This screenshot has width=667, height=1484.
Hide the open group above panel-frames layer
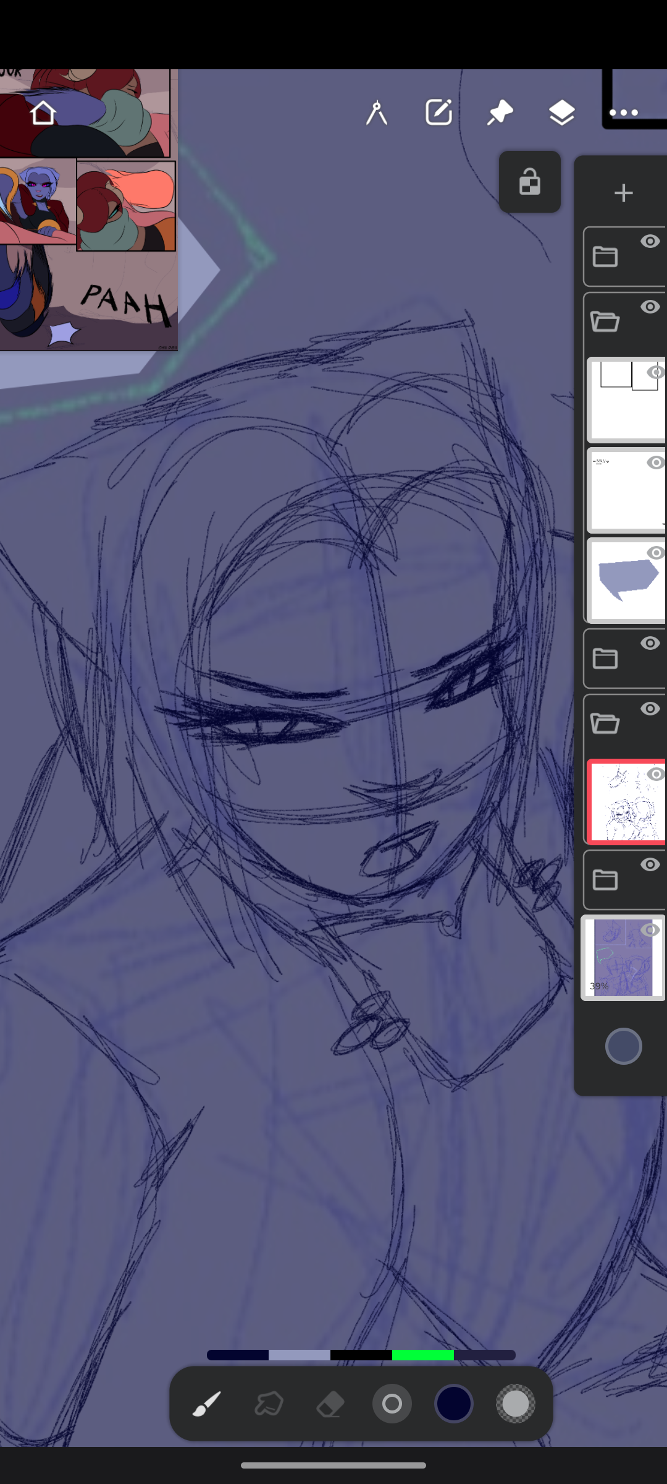(x=650, y=307)
